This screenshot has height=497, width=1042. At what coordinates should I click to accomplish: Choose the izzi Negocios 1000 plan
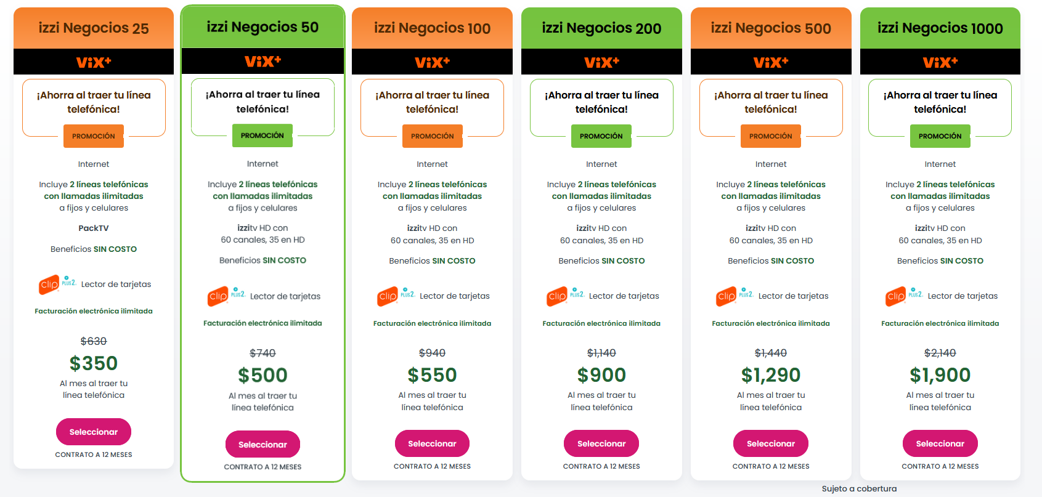tap(940, 443)
